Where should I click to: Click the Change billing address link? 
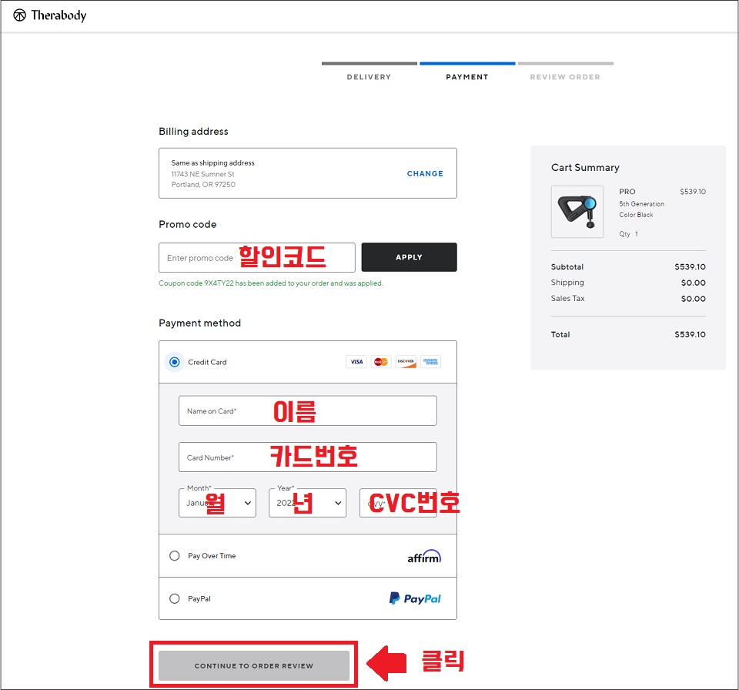(425, 173)
